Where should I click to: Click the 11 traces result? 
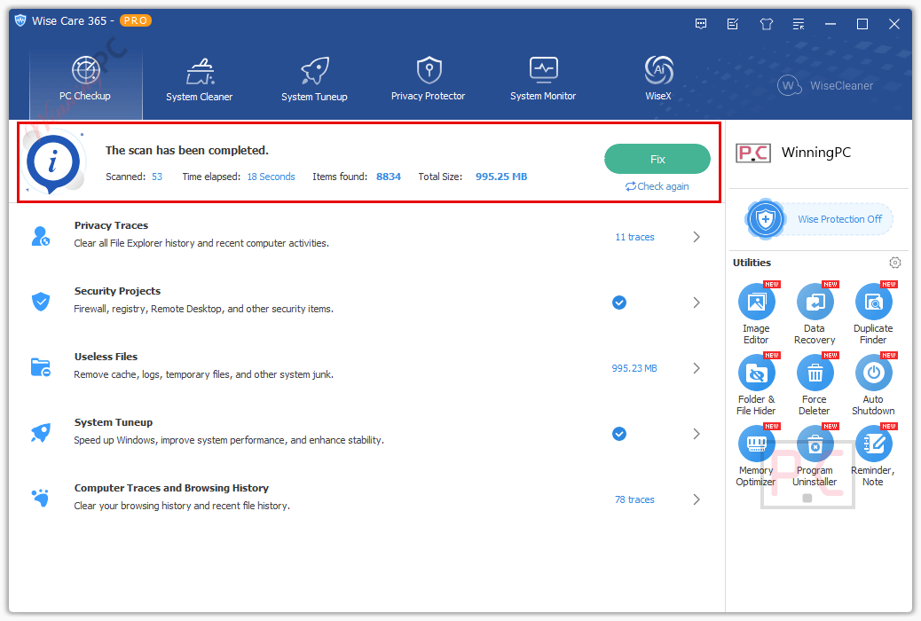click(x=634, y=237)
